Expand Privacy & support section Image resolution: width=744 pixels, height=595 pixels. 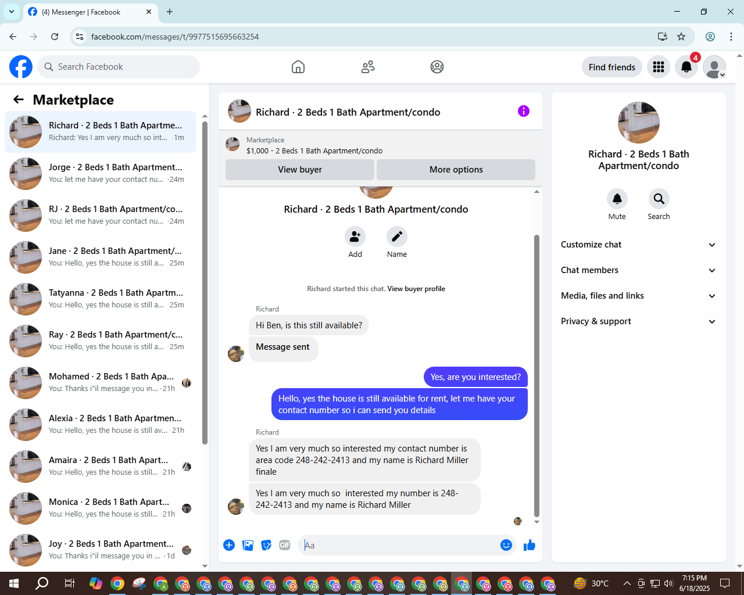[638, 321]
